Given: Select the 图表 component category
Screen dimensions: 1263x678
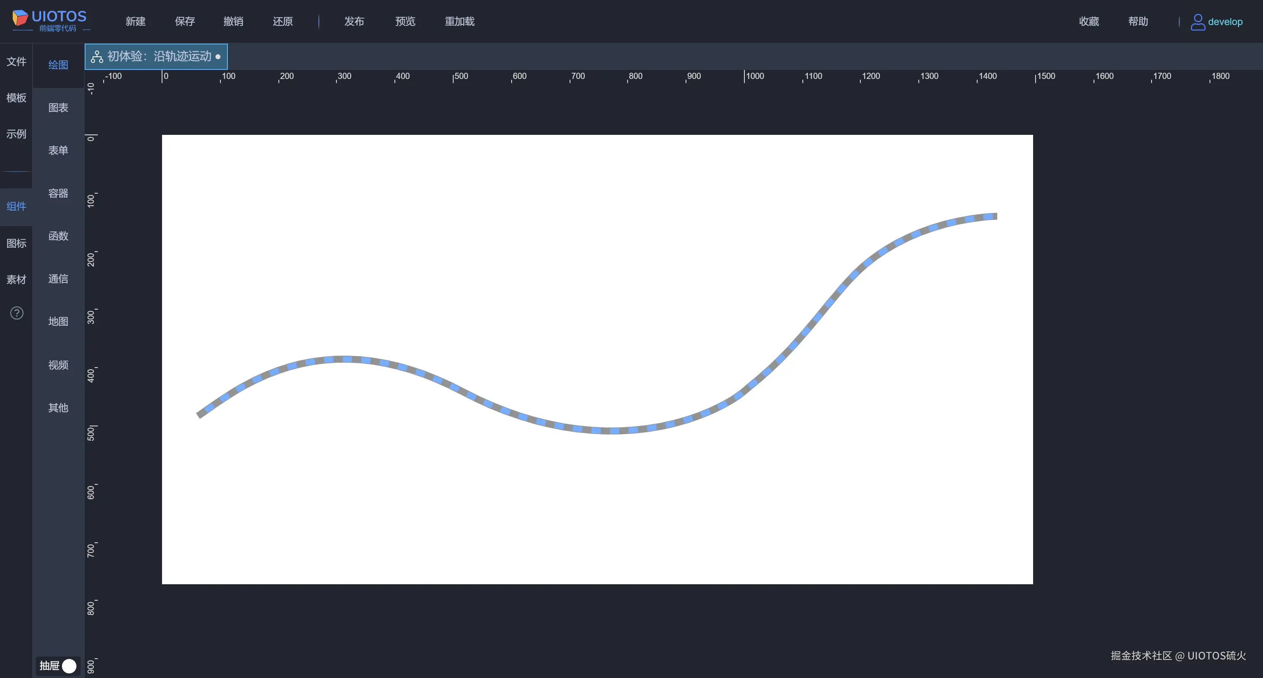Looking at the screenshot, I should [x=58, y=107].
